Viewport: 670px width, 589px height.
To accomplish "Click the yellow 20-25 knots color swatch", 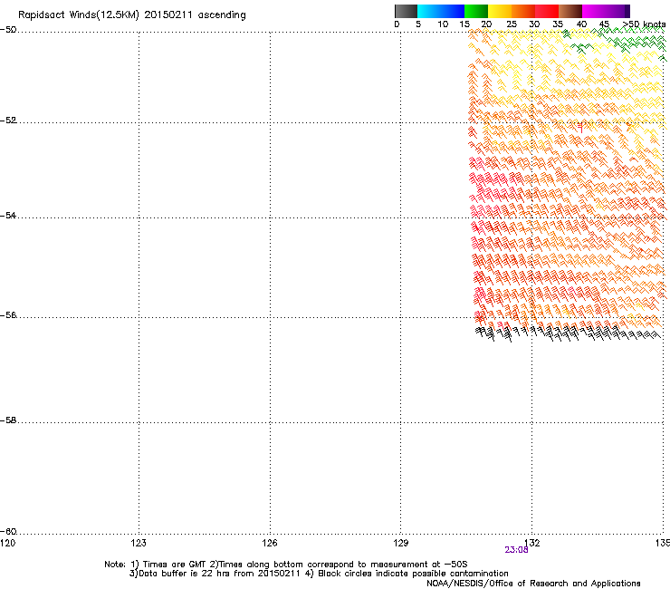I will click(x=500, y=11).
